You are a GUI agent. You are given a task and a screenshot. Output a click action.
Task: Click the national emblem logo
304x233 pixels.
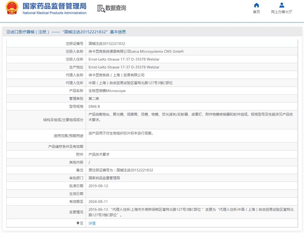12,8
